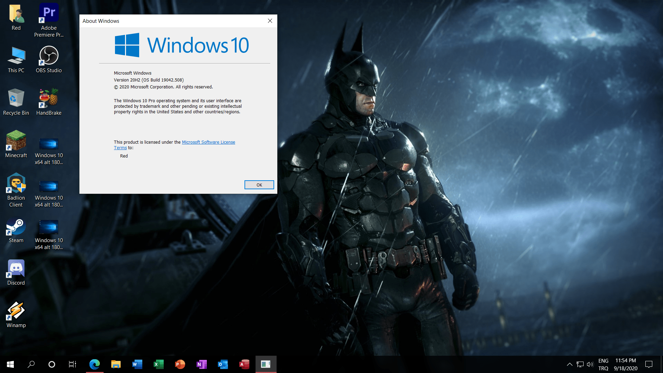Open the Windows Start menu

10,364
